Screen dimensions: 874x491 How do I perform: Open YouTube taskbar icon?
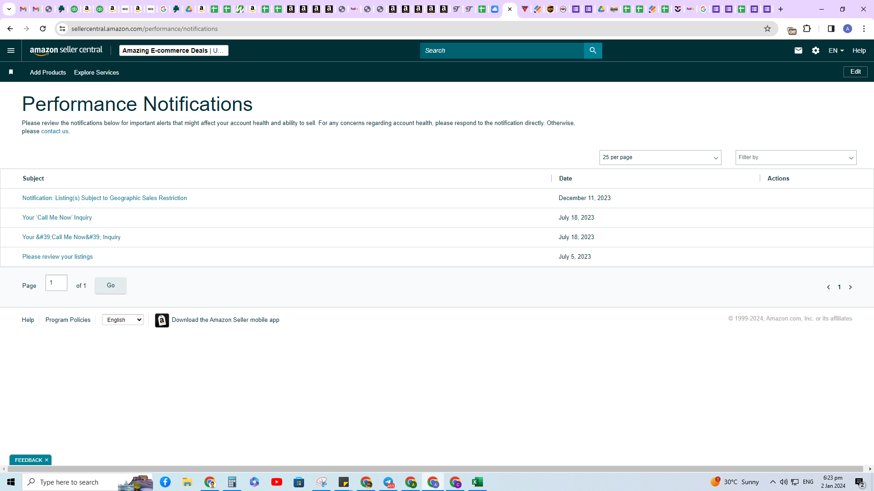[276, 482]
